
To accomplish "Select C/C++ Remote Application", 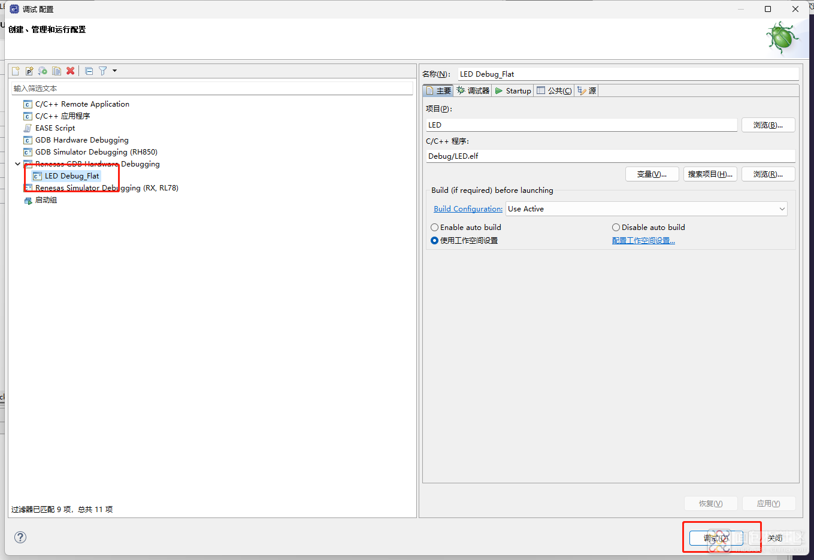I will 82,104.
